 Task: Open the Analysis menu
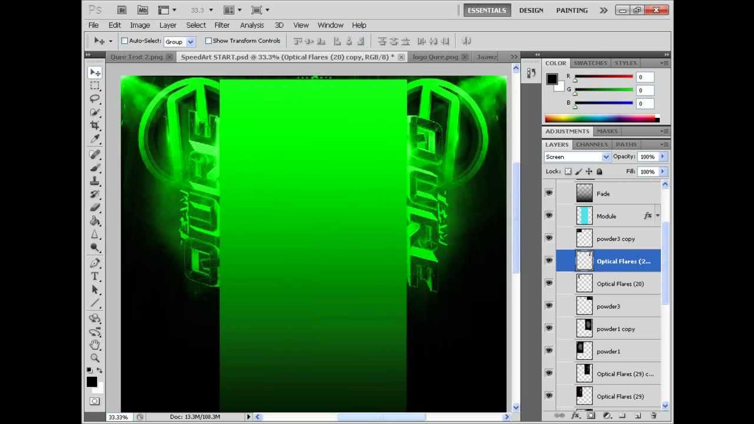[252, 25]
